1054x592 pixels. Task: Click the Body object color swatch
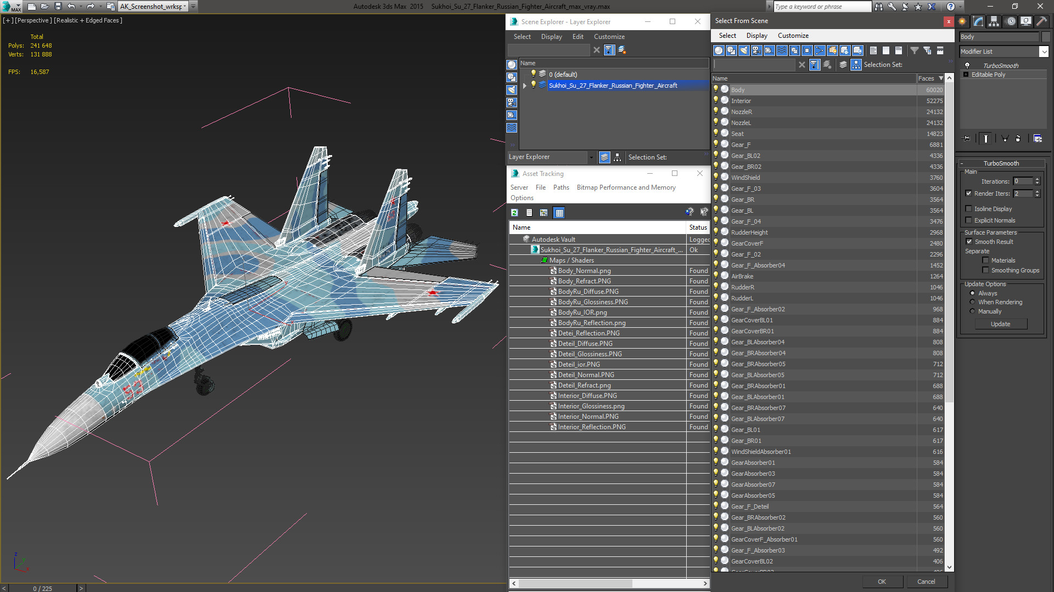pos(1045,37)
